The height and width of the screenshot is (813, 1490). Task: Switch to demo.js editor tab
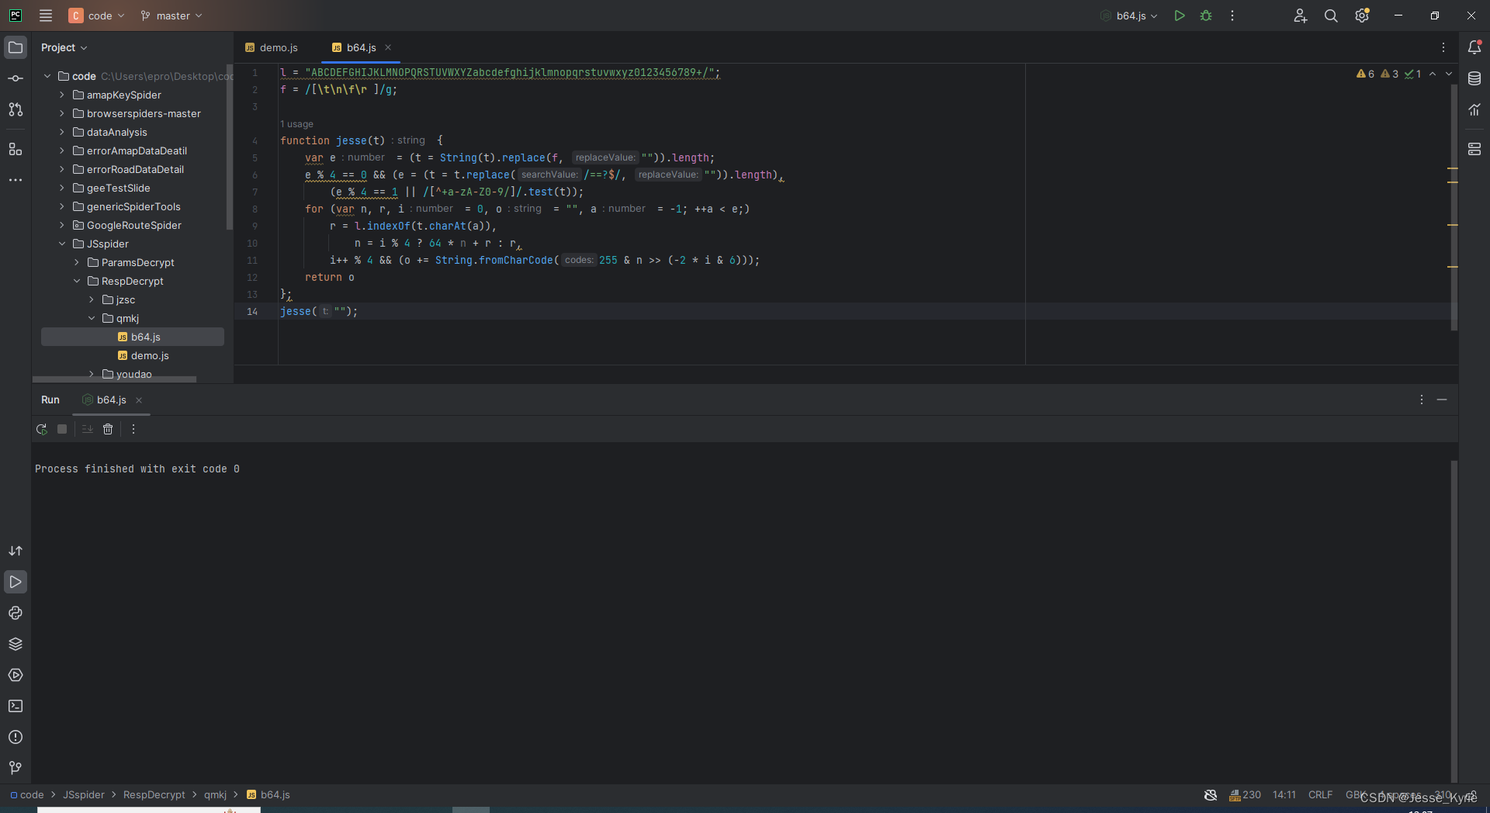[272, 47]
